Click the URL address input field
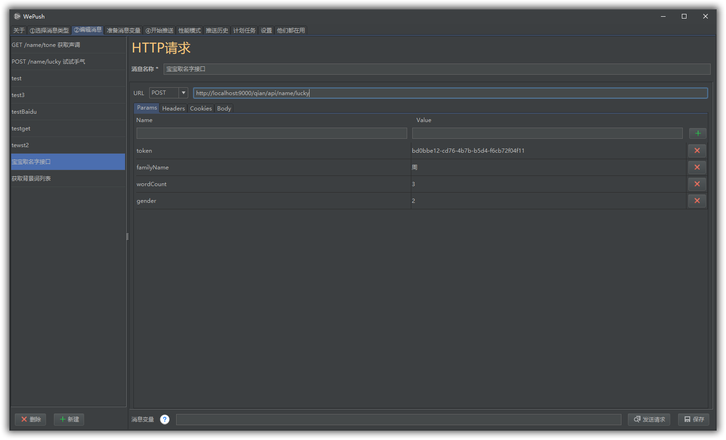 pyautogui.click(x=450, y=93)
